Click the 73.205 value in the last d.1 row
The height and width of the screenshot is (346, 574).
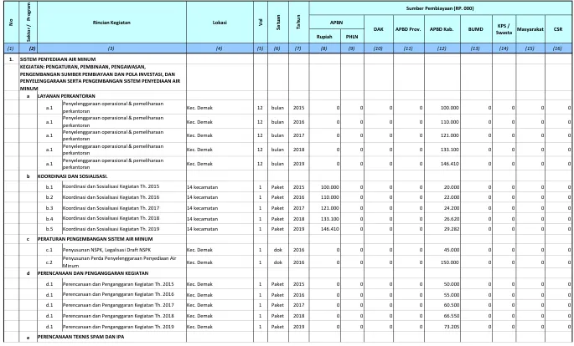(452, 327)
